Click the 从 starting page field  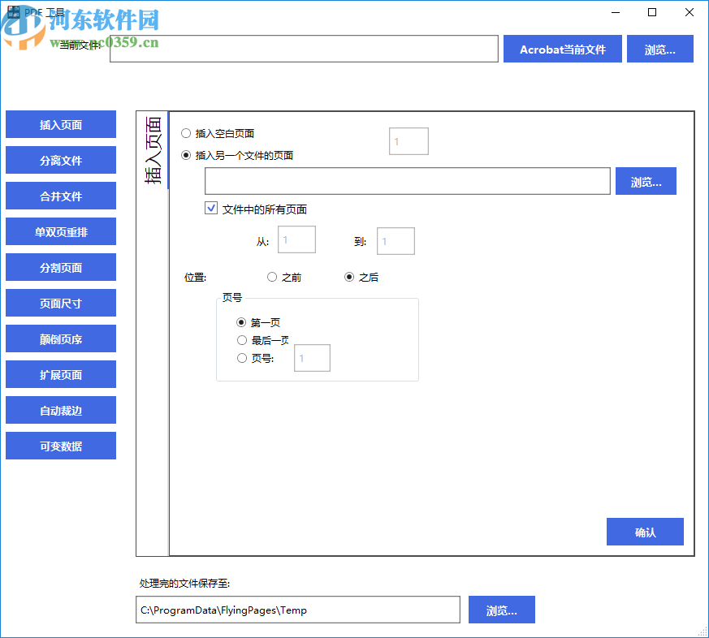(x=296, y=239)
